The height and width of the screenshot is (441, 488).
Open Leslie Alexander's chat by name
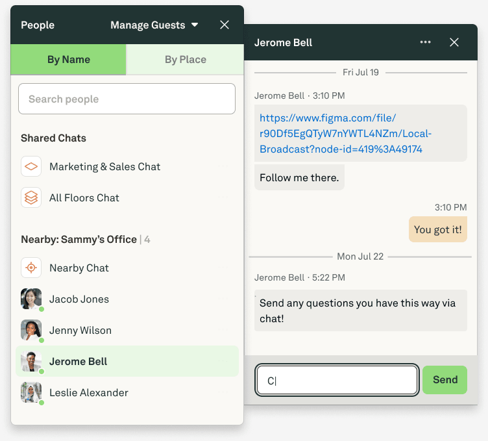(89, 393)
